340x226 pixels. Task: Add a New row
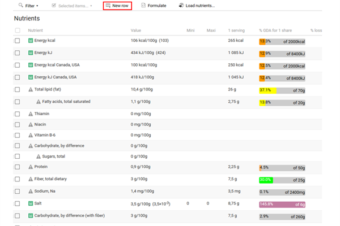(x=117, y=6)
